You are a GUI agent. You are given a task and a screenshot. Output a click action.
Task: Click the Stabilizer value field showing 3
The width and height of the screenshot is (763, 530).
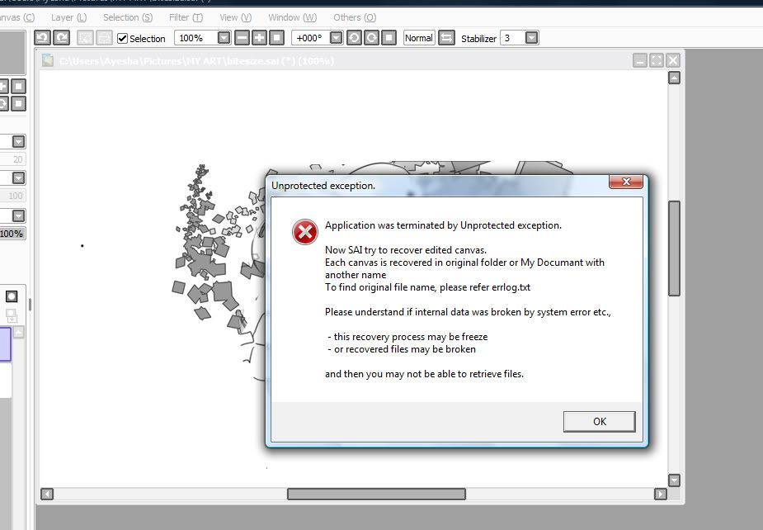513,38
